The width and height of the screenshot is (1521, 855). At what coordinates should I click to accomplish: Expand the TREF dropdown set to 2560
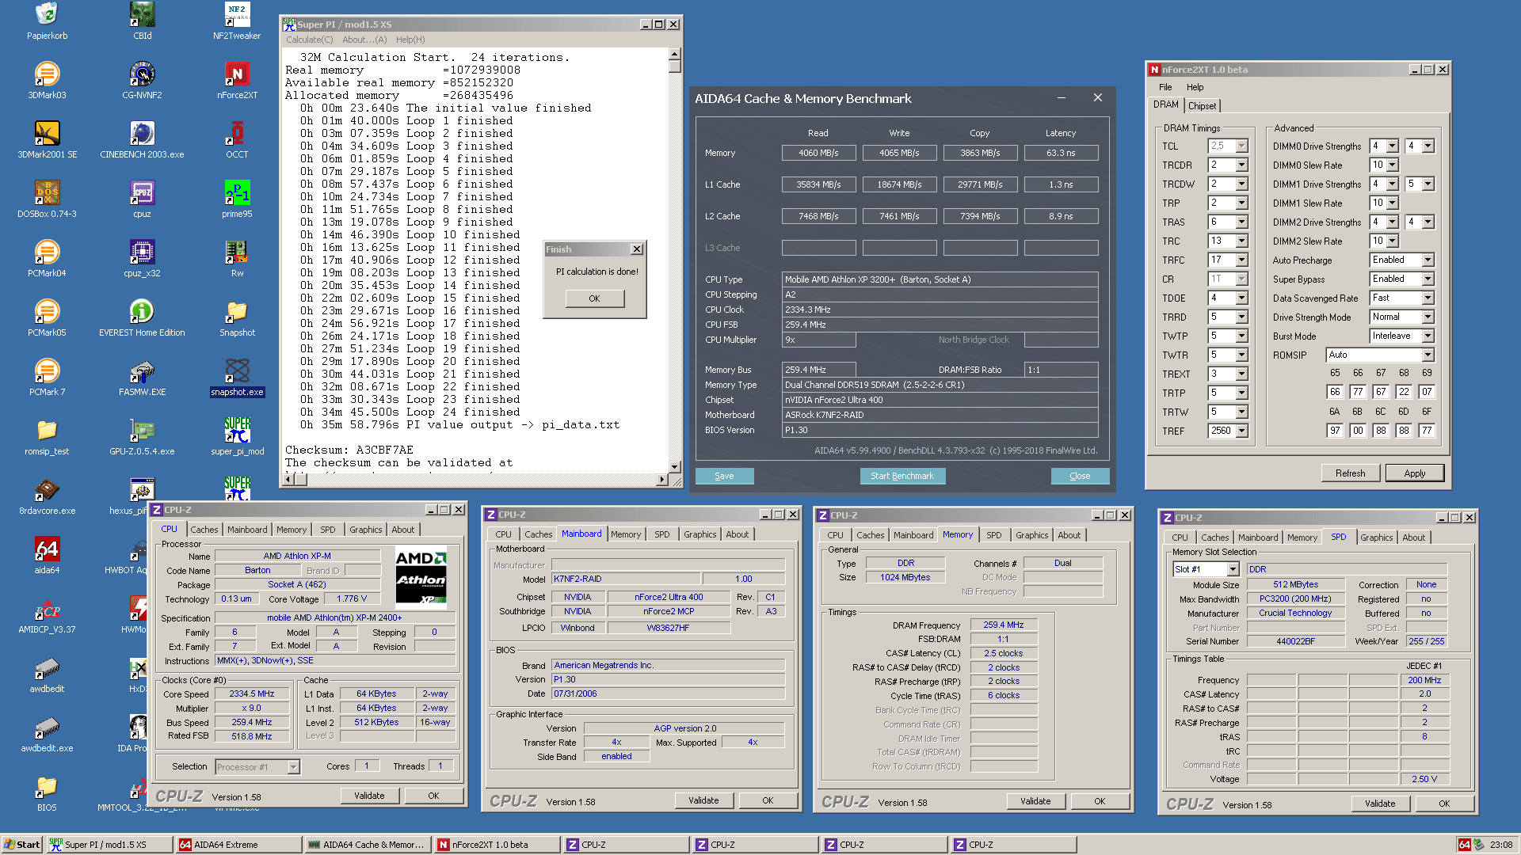(x=1241, y=431)
